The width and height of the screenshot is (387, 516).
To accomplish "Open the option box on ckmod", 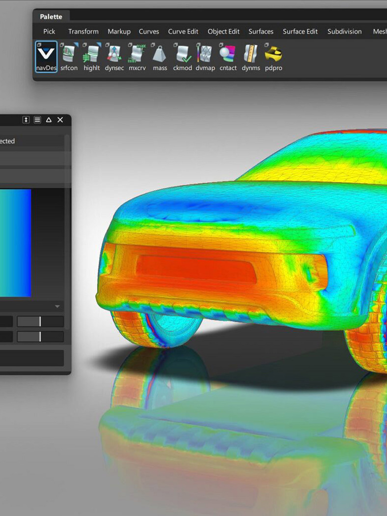I will pyautogui.click(x=176, y=44).
